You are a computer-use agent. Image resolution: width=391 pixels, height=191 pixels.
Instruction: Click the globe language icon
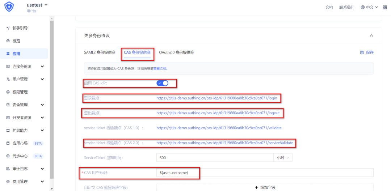(x=363, y=7)
